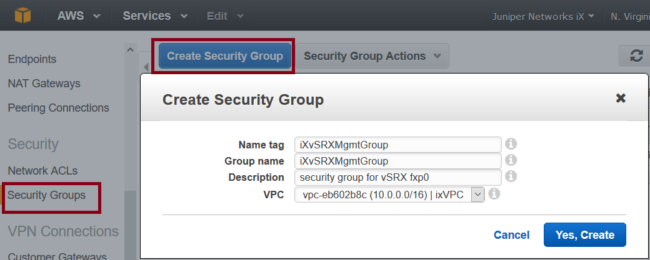Click info icon beside VPC dropdown

tap(494, 195)
